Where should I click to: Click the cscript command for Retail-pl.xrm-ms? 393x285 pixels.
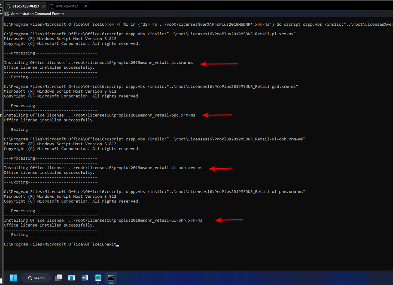[x=150, y=34]
